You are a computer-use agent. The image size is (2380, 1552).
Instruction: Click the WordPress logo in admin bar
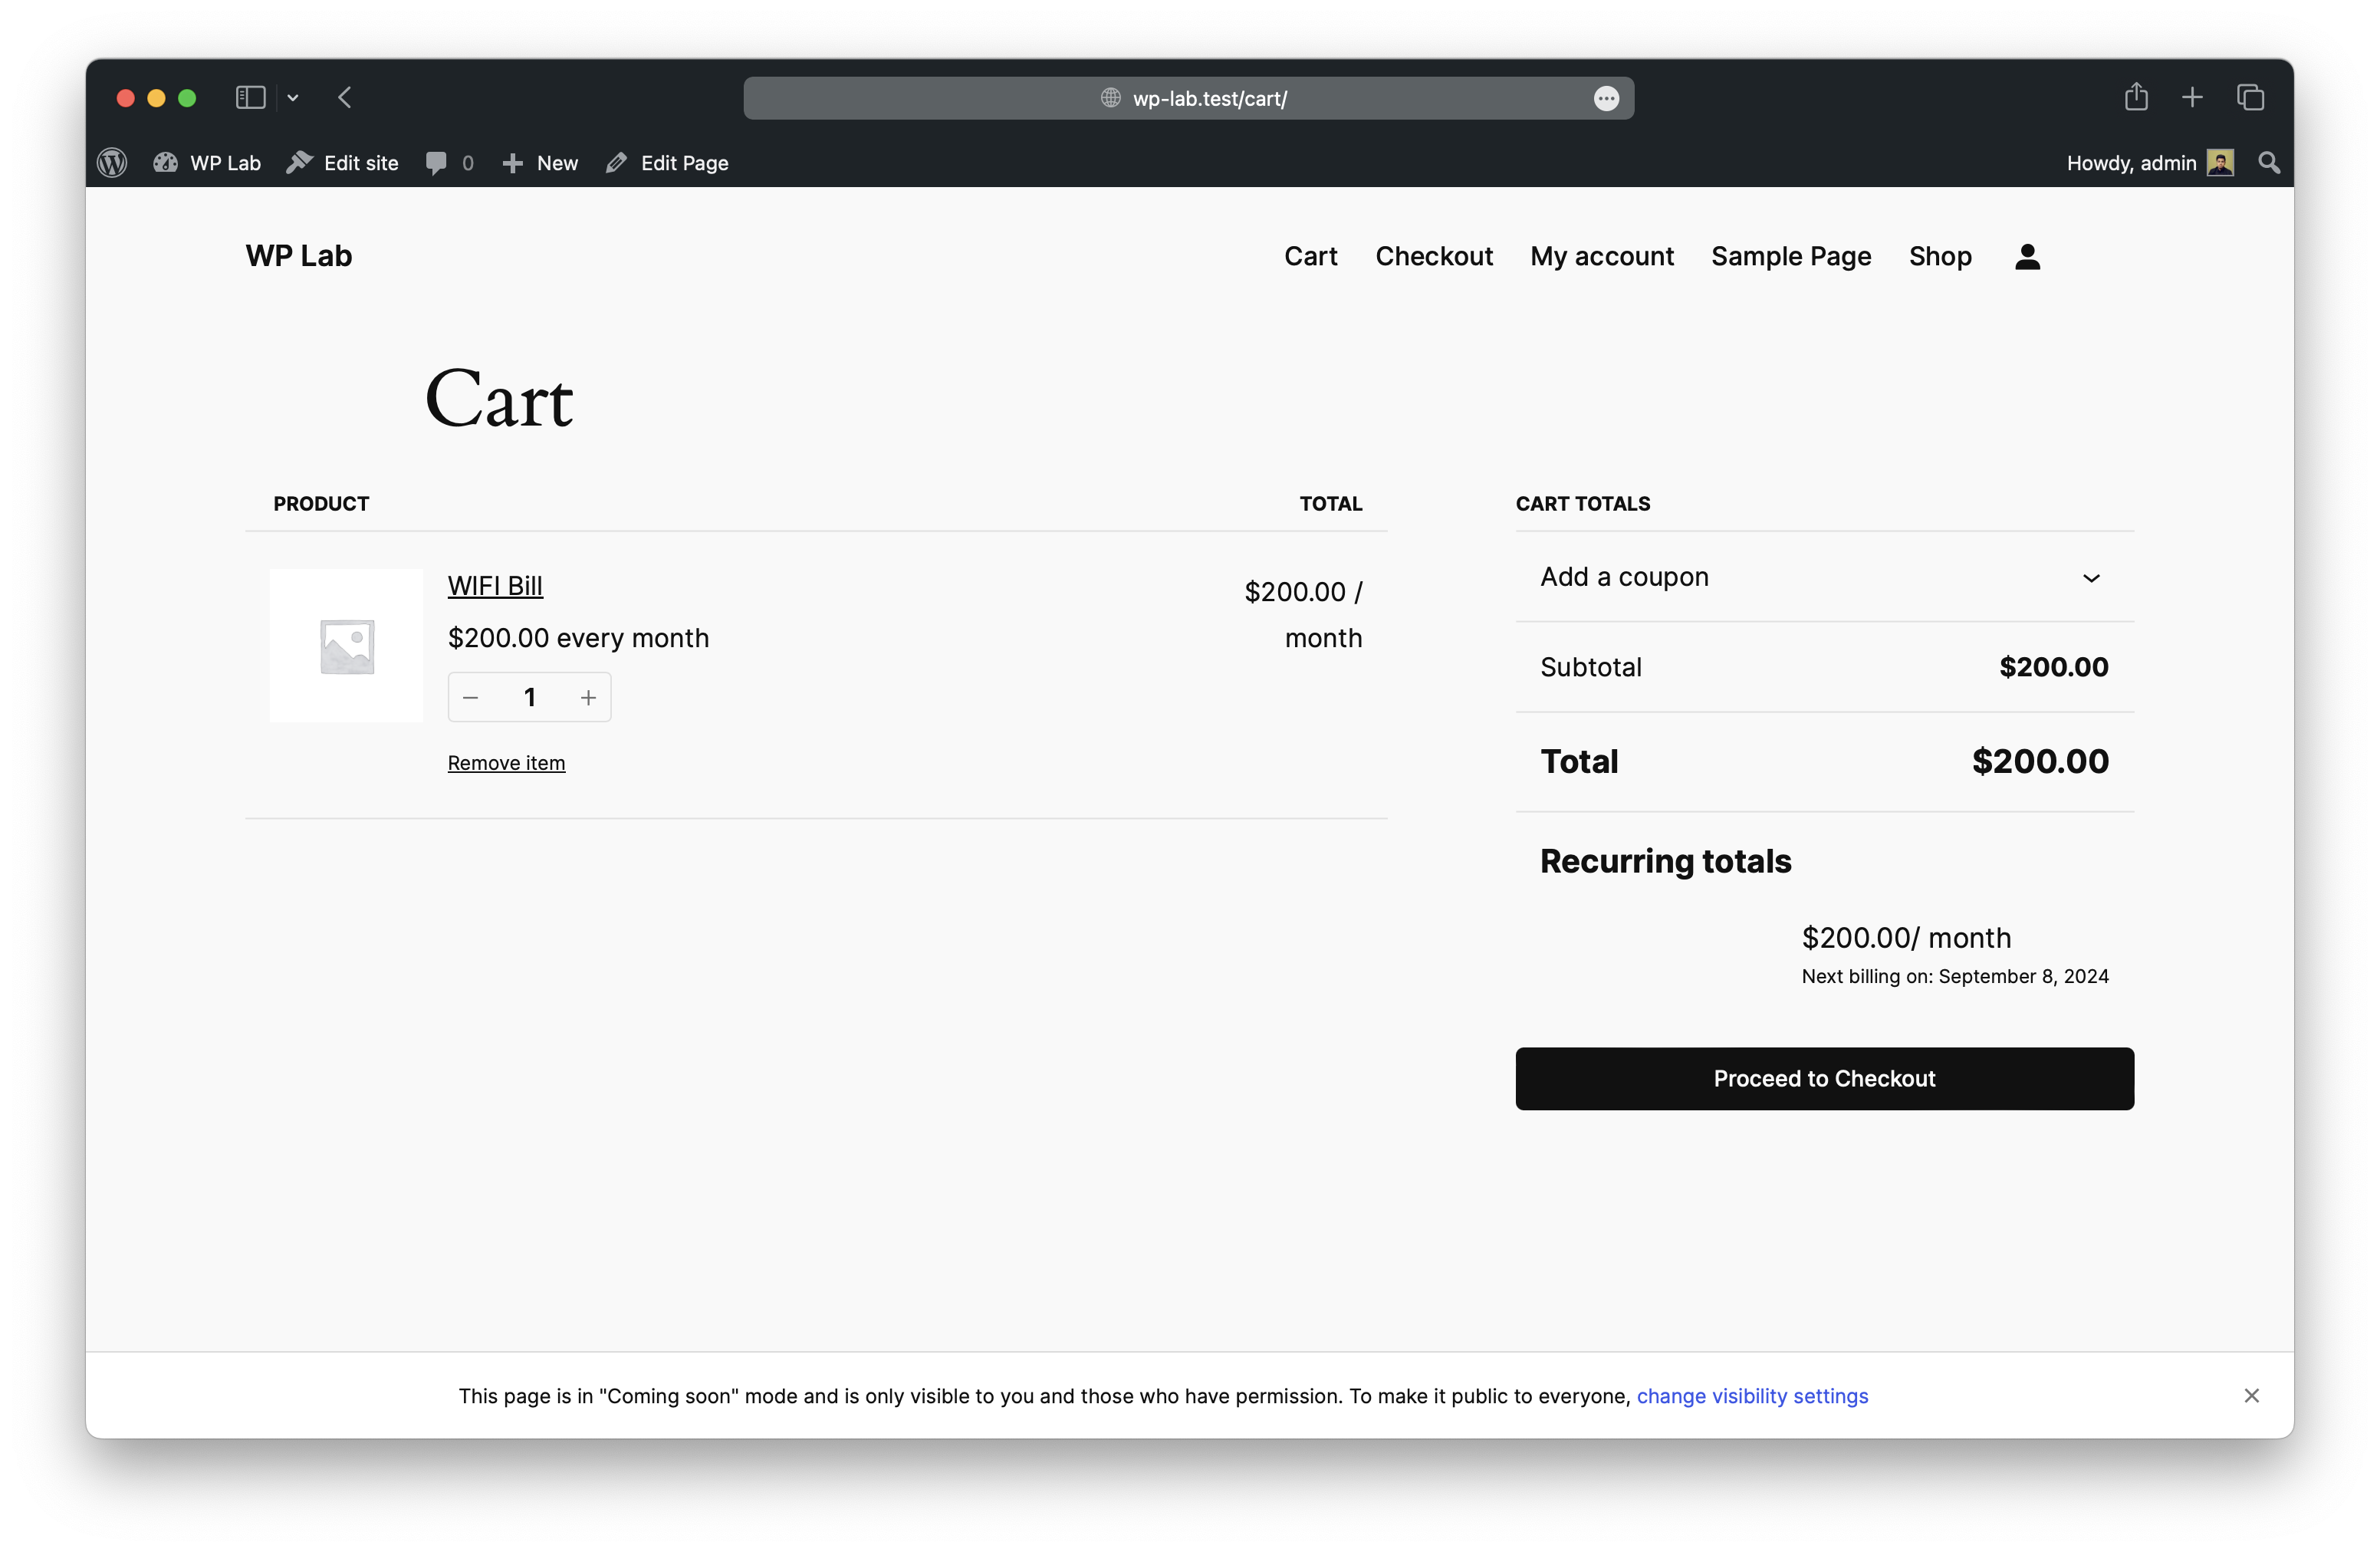(112, 163)
